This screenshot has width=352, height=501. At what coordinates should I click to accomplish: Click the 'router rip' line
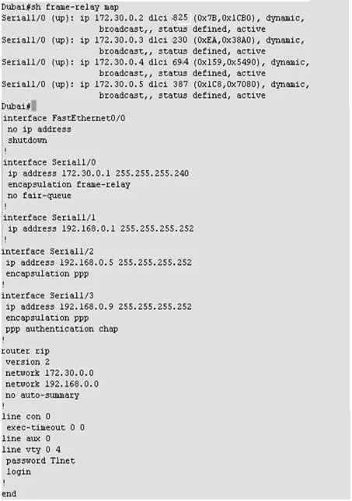tap(26, 351)
